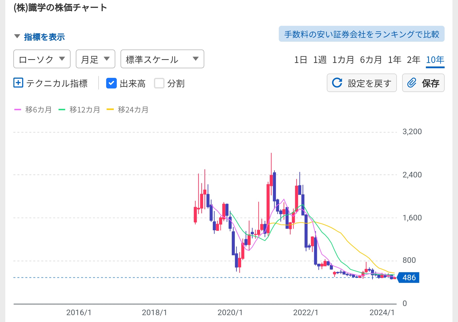Click the pink 移6カ月 legend swatch
Screen dimensions: 458x322
click(x=18, y=110)
